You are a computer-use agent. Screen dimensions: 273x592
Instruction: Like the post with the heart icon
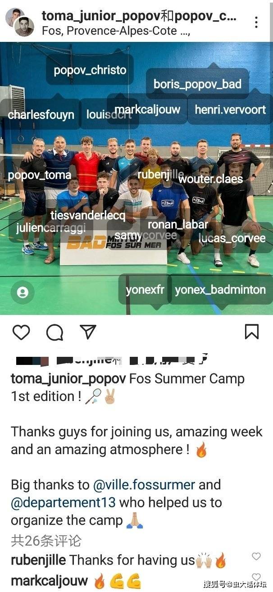(21, 332)
